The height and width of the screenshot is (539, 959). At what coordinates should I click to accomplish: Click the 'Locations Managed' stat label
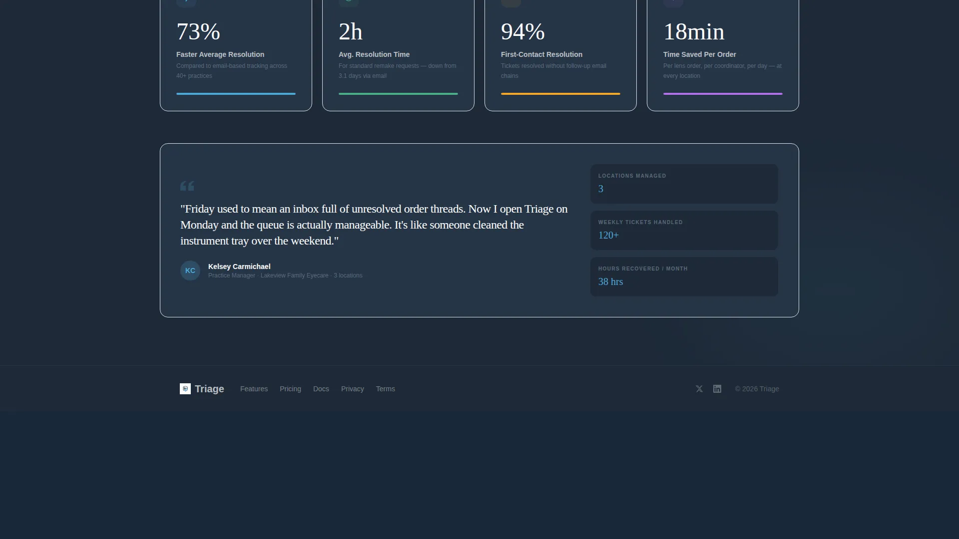pos(632,176)
